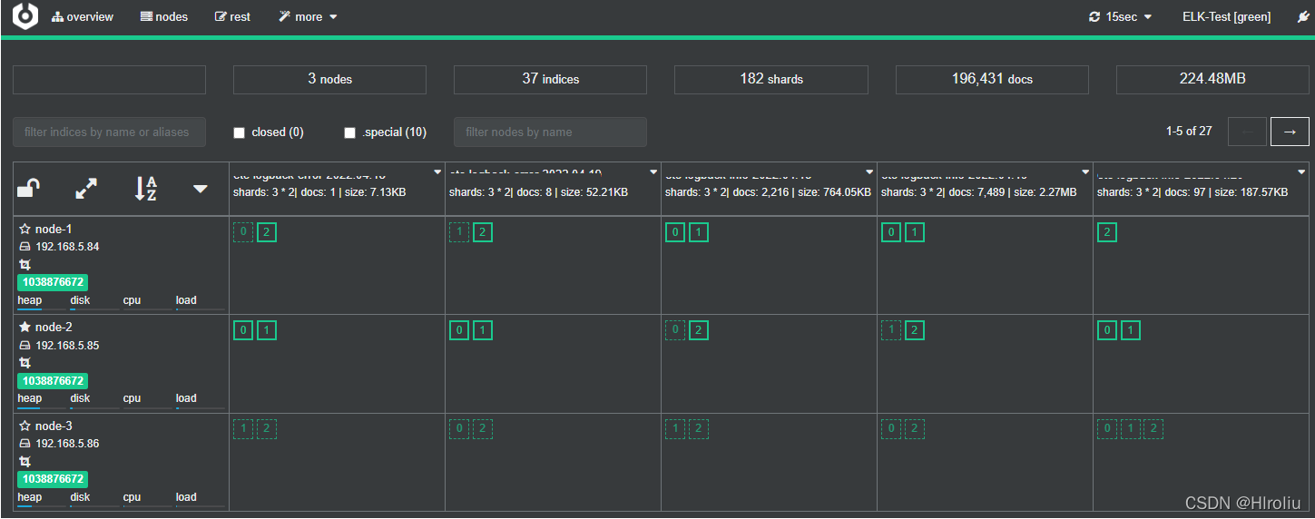Screen dimensions: 1315x519
Task: Toggle the closed (0) checkbox
Action: pos(240,132)
